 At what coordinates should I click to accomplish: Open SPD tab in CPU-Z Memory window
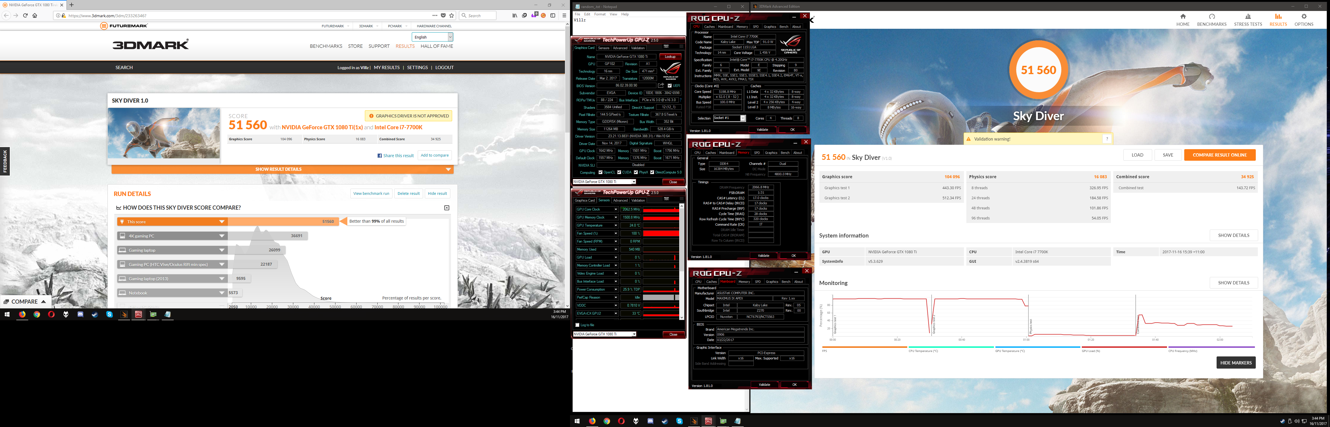point(757,153)
